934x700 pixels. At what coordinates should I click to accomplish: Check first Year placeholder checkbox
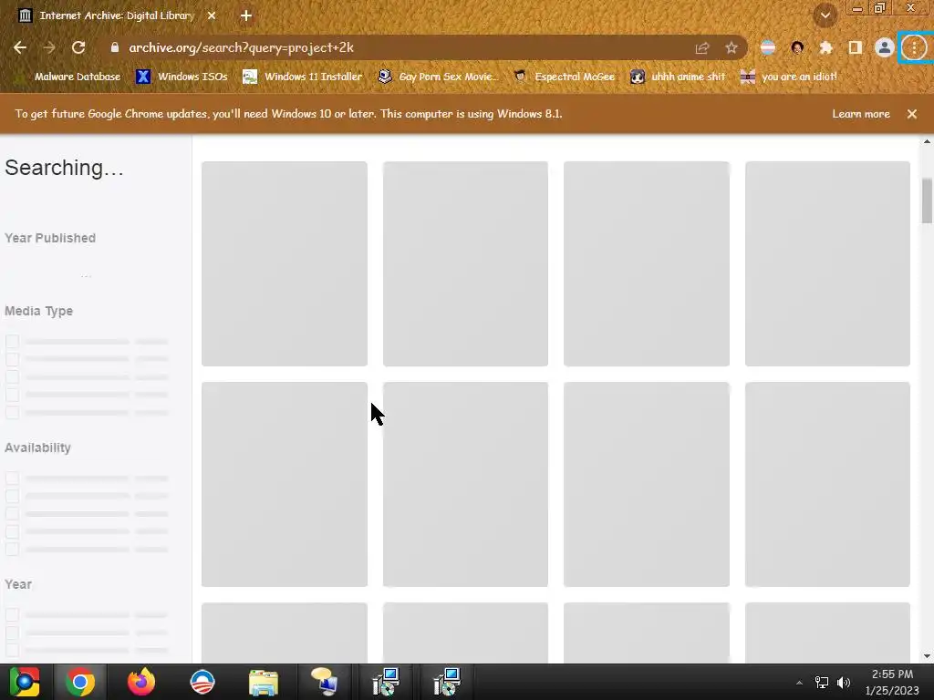click(x=12, y=615)
